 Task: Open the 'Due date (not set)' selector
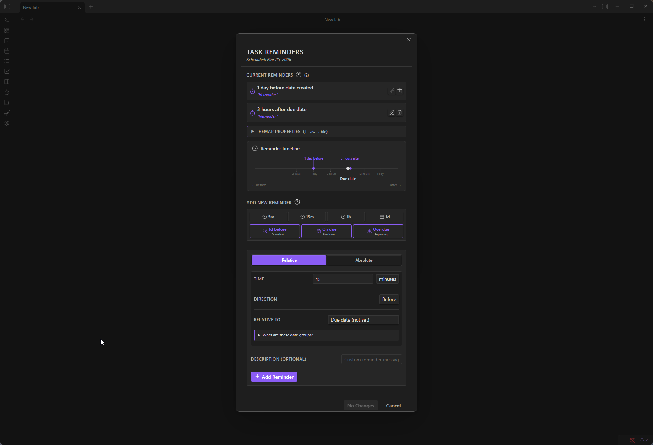pyautogui.click(x=363, y=319)
